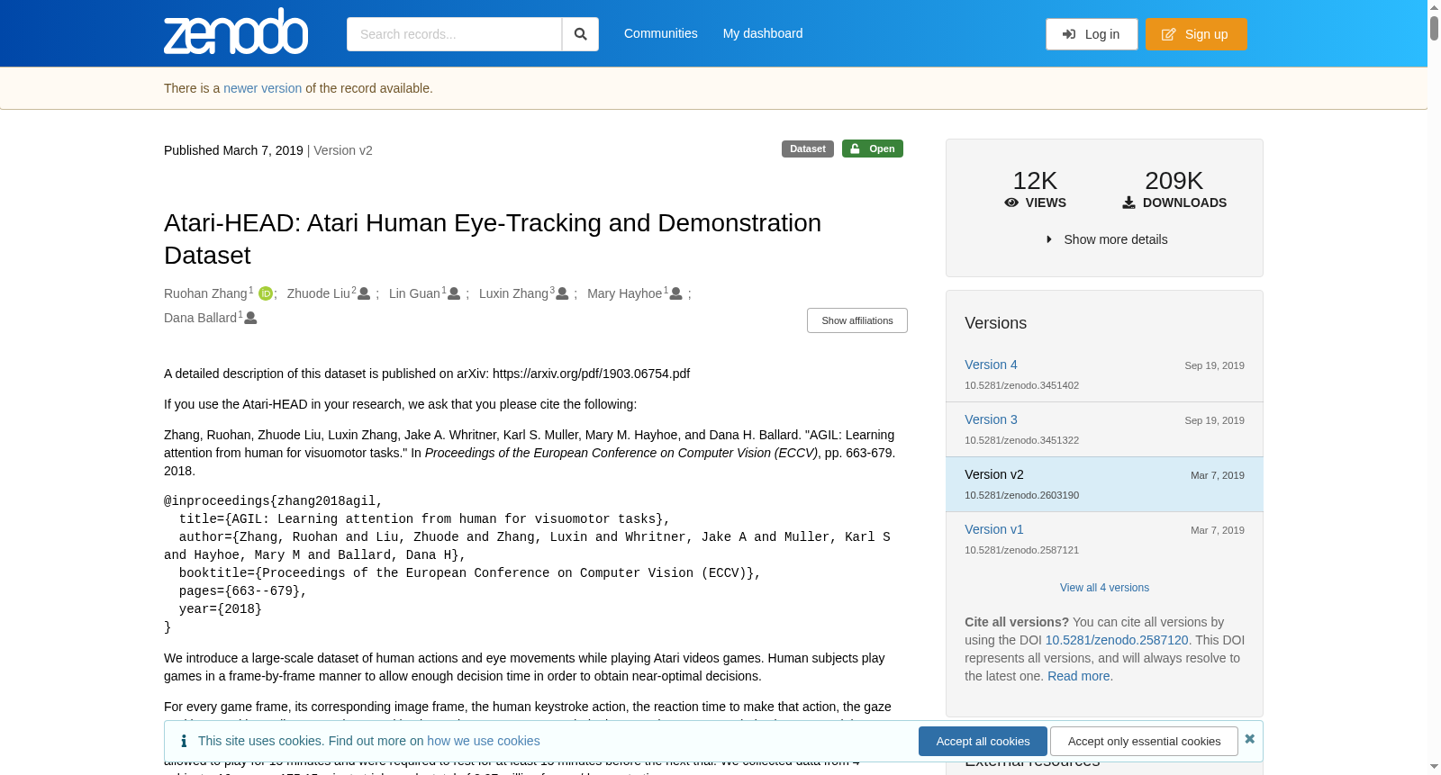1441x775 pixels.
Task: Open My dashboard in the header
Action: (763, 33)
